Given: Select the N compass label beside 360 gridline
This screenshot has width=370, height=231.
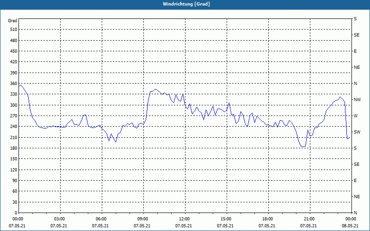Looking at the screenshot, I should pos(355,84).
